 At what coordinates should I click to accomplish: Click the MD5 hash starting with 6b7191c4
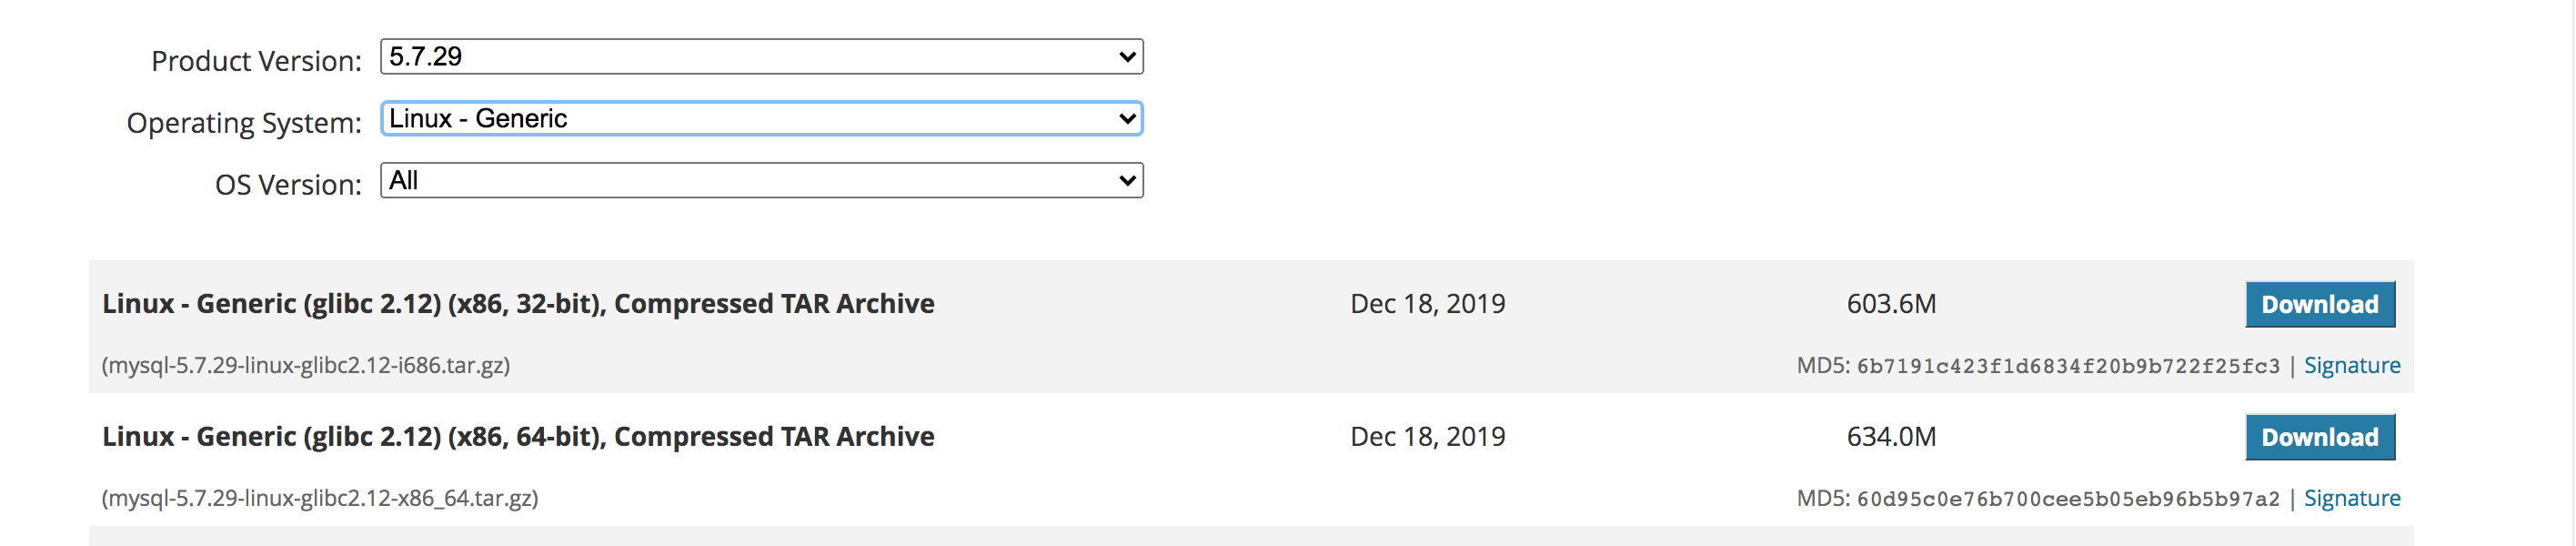2068,367
